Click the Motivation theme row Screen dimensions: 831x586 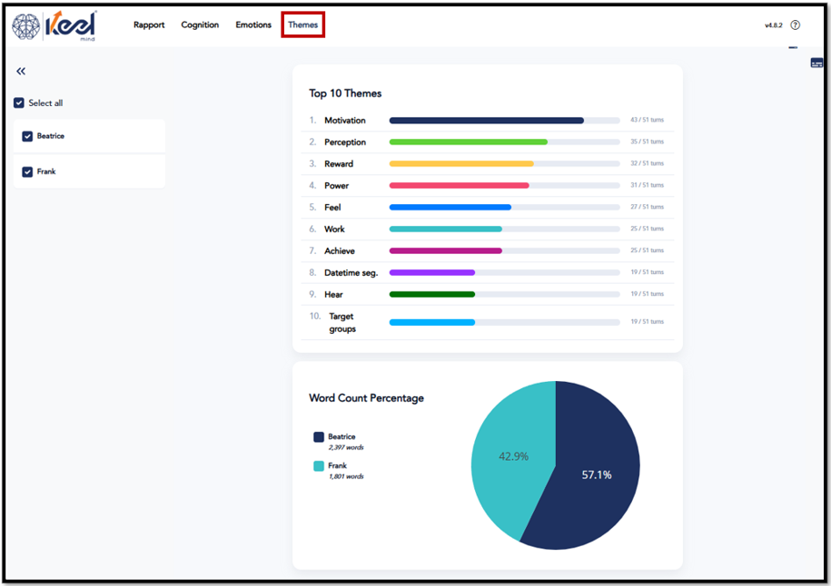(x=488, y=120)
